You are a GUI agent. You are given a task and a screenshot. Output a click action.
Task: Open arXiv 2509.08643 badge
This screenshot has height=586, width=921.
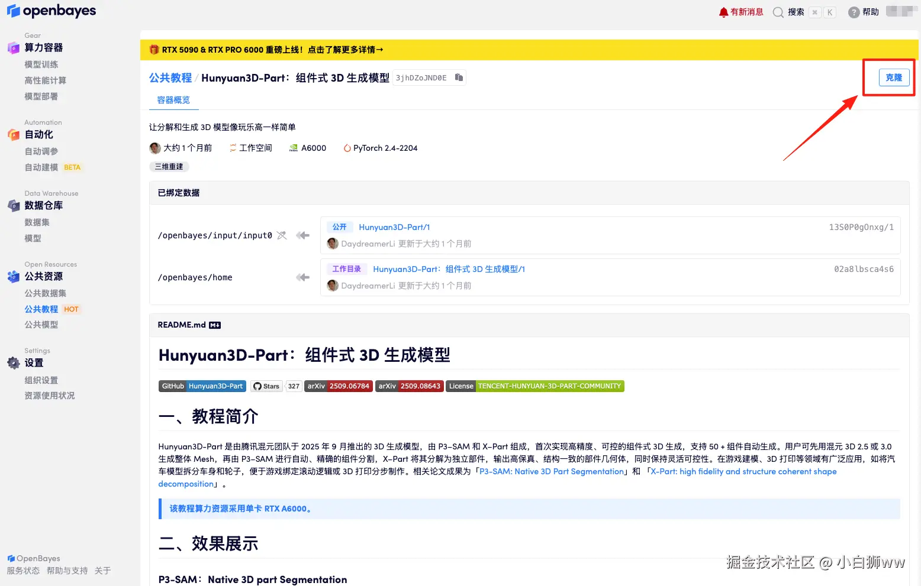[410, 386]
